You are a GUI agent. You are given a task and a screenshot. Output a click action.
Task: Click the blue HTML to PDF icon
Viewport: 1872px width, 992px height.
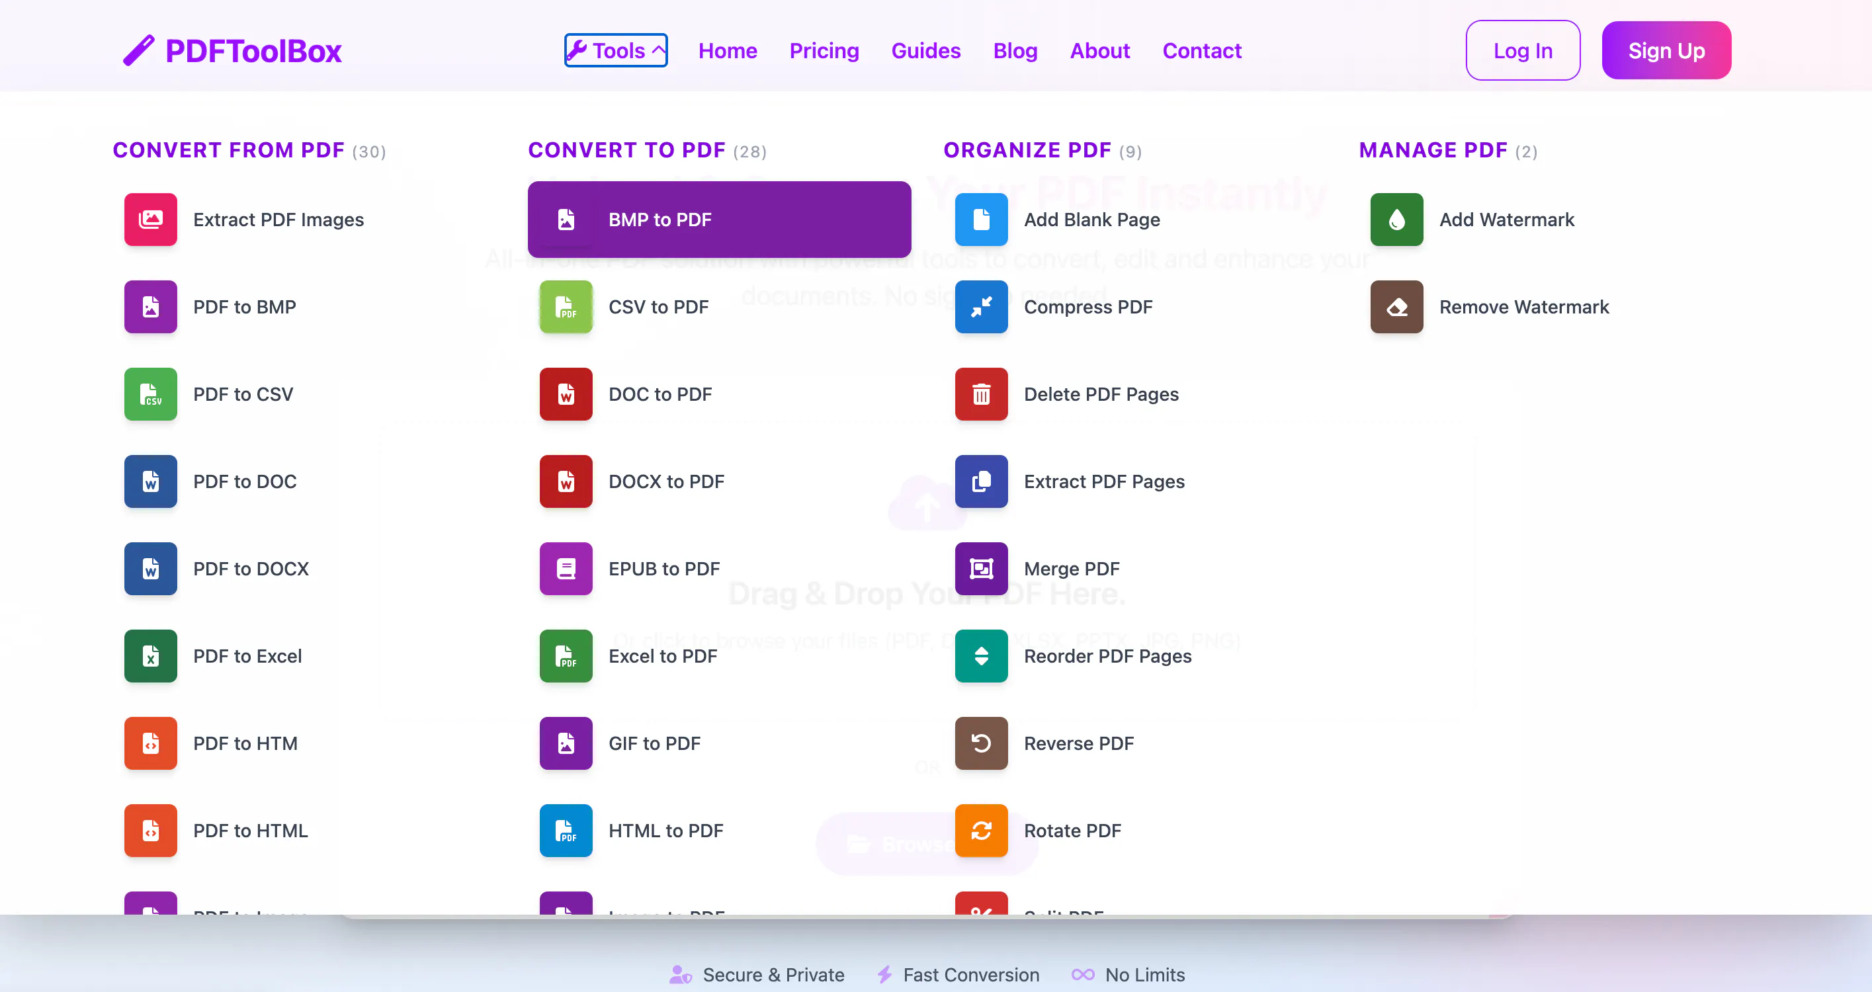point(566,830)
